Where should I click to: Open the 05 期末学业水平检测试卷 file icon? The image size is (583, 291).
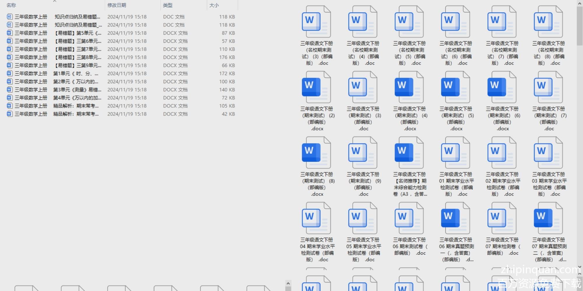pyautogui.click(x=363, y=218)
